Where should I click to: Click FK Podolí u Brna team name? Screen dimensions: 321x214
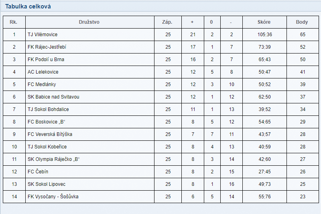click(46, 60)
